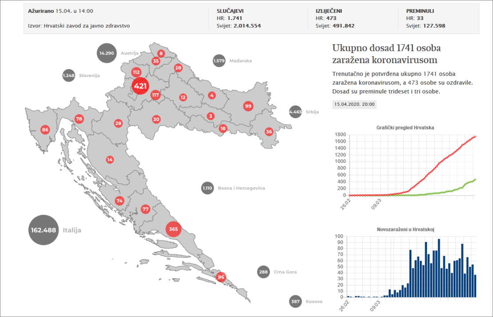493x317 pixels.
Task: Select the red 99 marker in Slavonia
Action: coord(248,106)
